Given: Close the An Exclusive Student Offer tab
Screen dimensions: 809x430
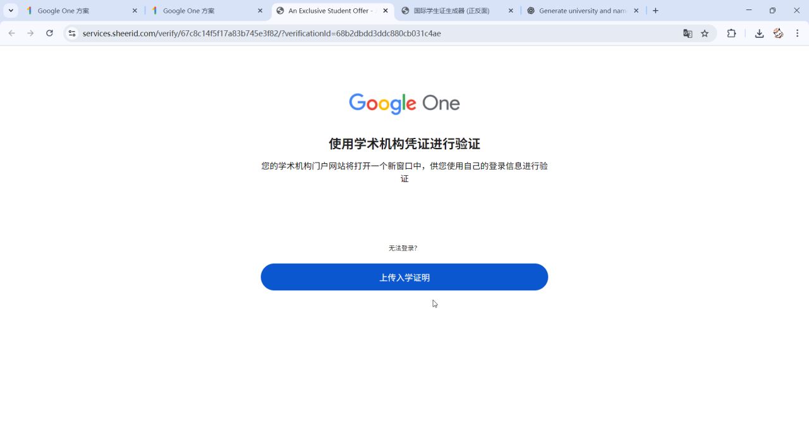Looking at the screenshot, I should coord(386,11).
